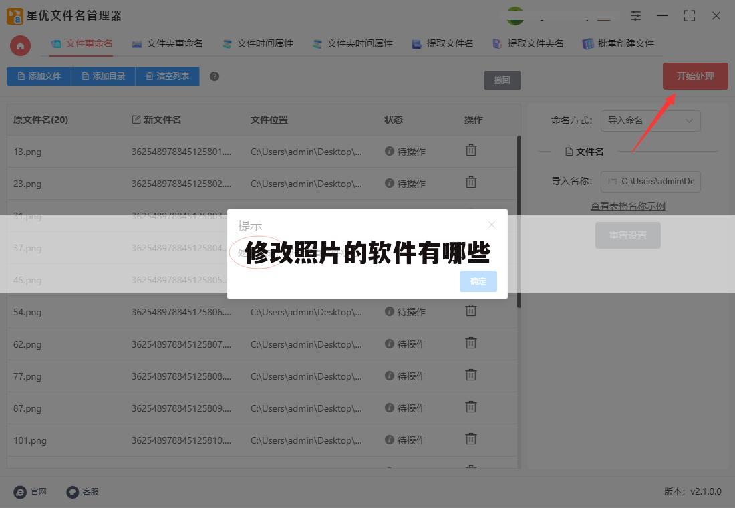Click the 星优文件名管理器 app logo icon
The height and width of the screenshot is (508, 735).
(x=15, y=16)
